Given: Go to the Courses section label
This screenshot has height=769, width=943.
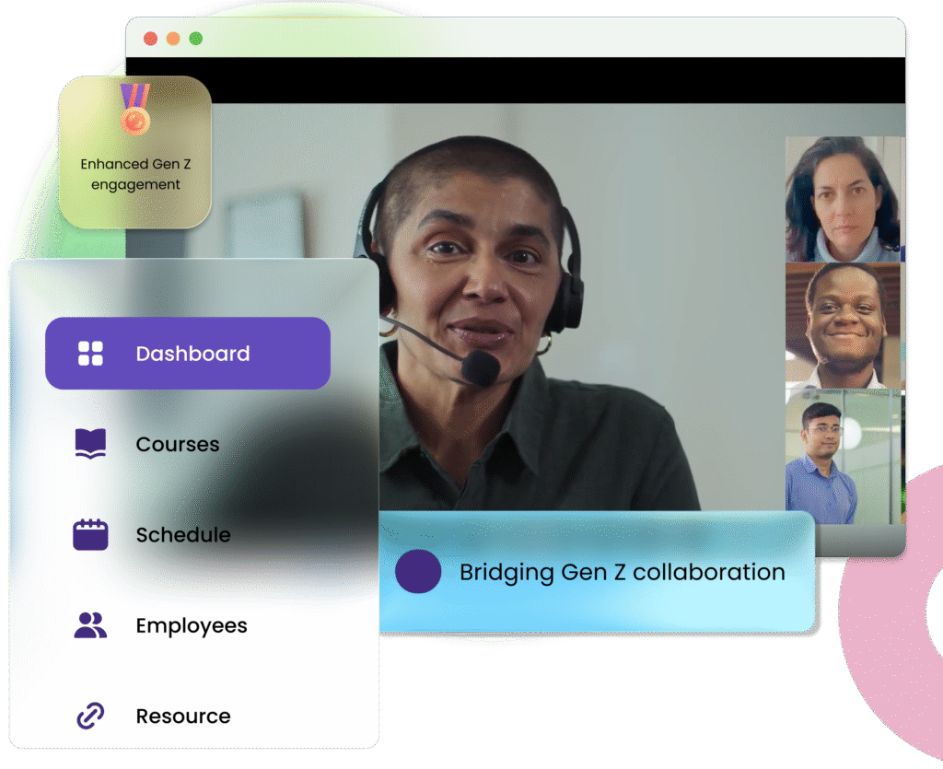Looking at the screenshot, I should [x=178, y=444].
